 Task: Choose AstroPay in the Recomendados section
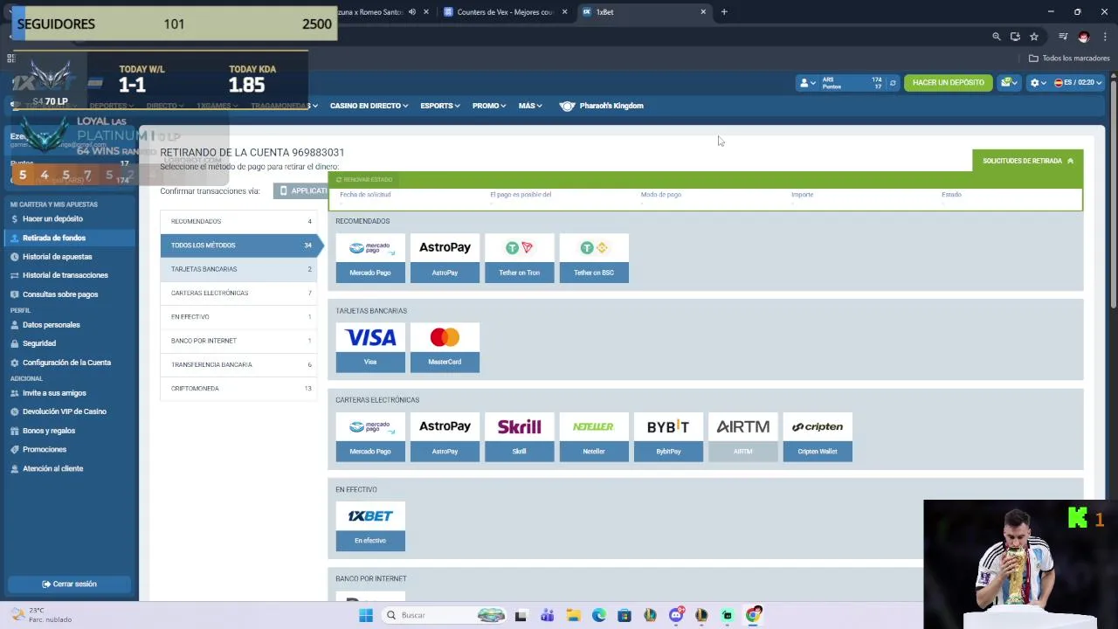tap(445, 258)
